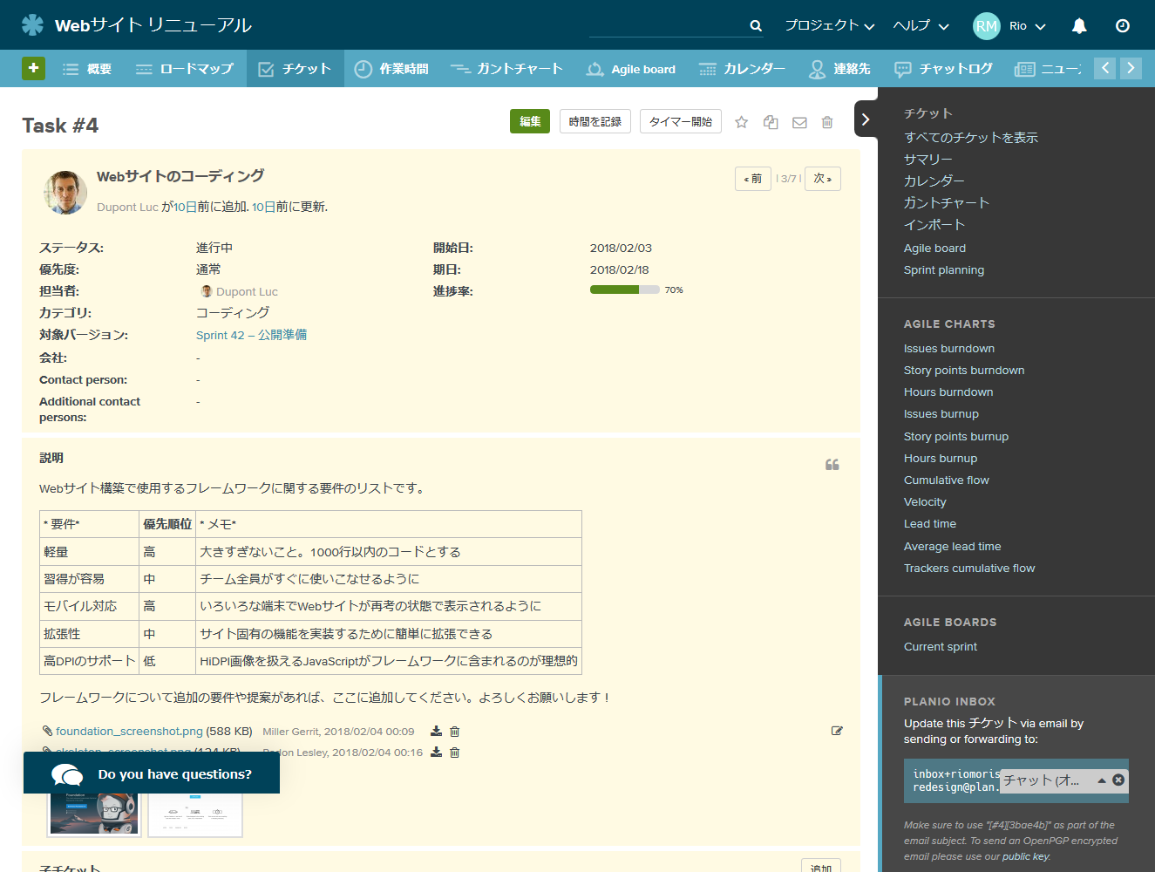Click the green plus new item button

(33, 68)
